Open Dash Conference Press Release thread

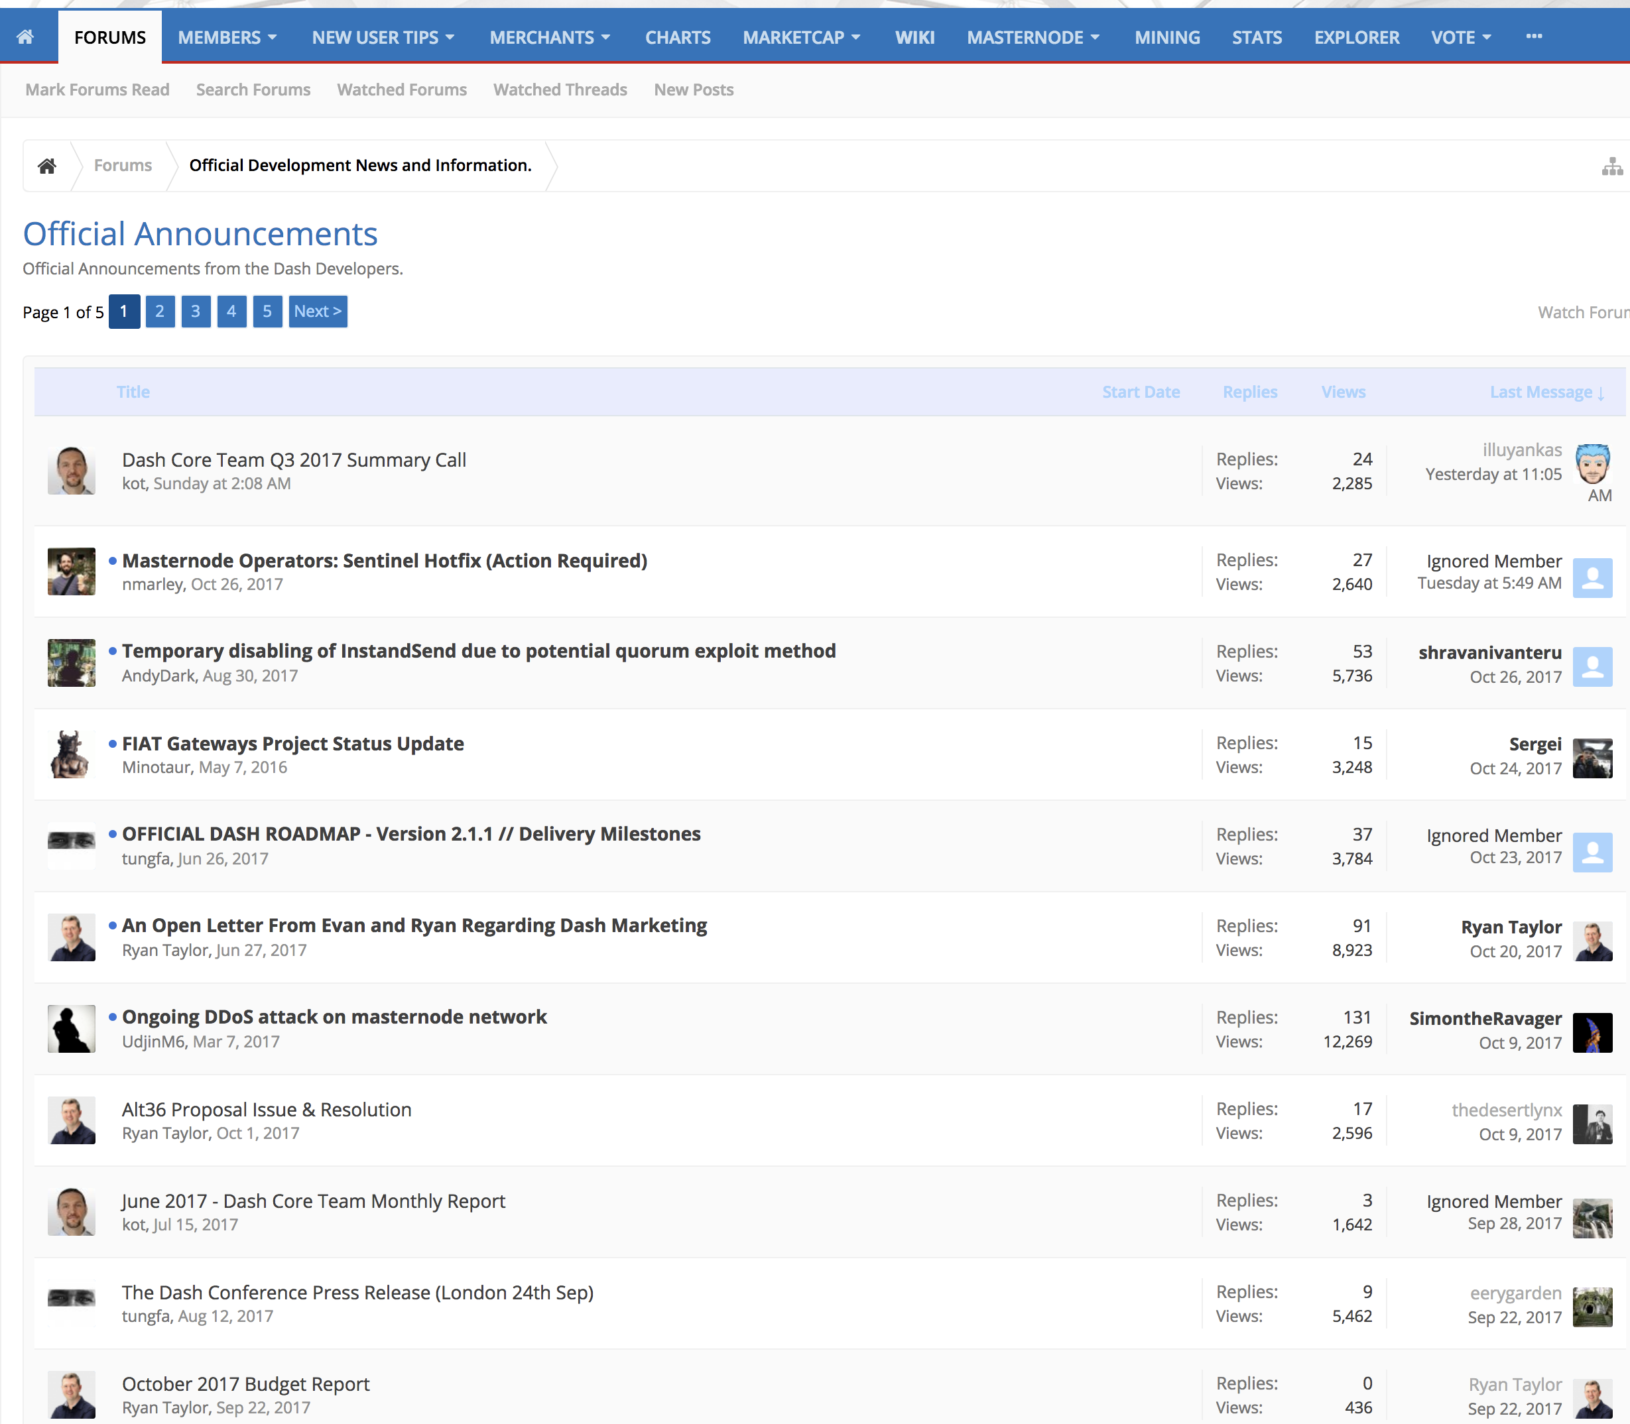[x=357, y=1293]
